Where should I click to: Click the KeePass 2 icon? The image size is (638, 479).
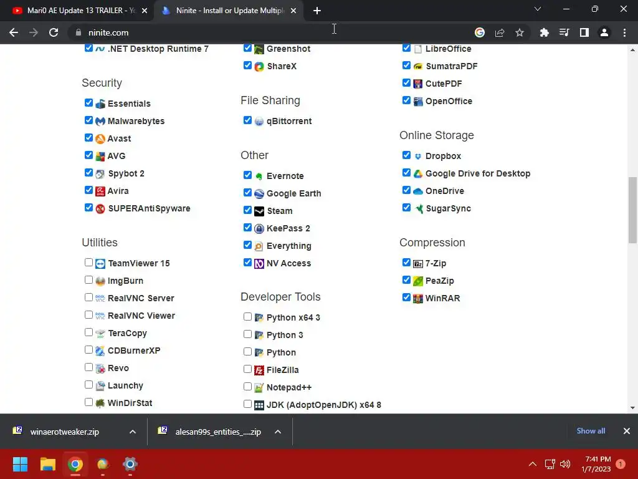(259, 229)
